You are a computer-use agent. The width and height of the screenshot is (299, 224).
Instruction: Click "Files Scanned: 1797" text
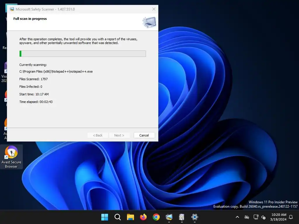click(x=33, y=79)
